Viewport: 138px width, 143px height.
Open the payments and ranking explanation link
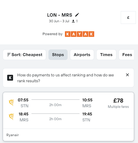[66, 78]
